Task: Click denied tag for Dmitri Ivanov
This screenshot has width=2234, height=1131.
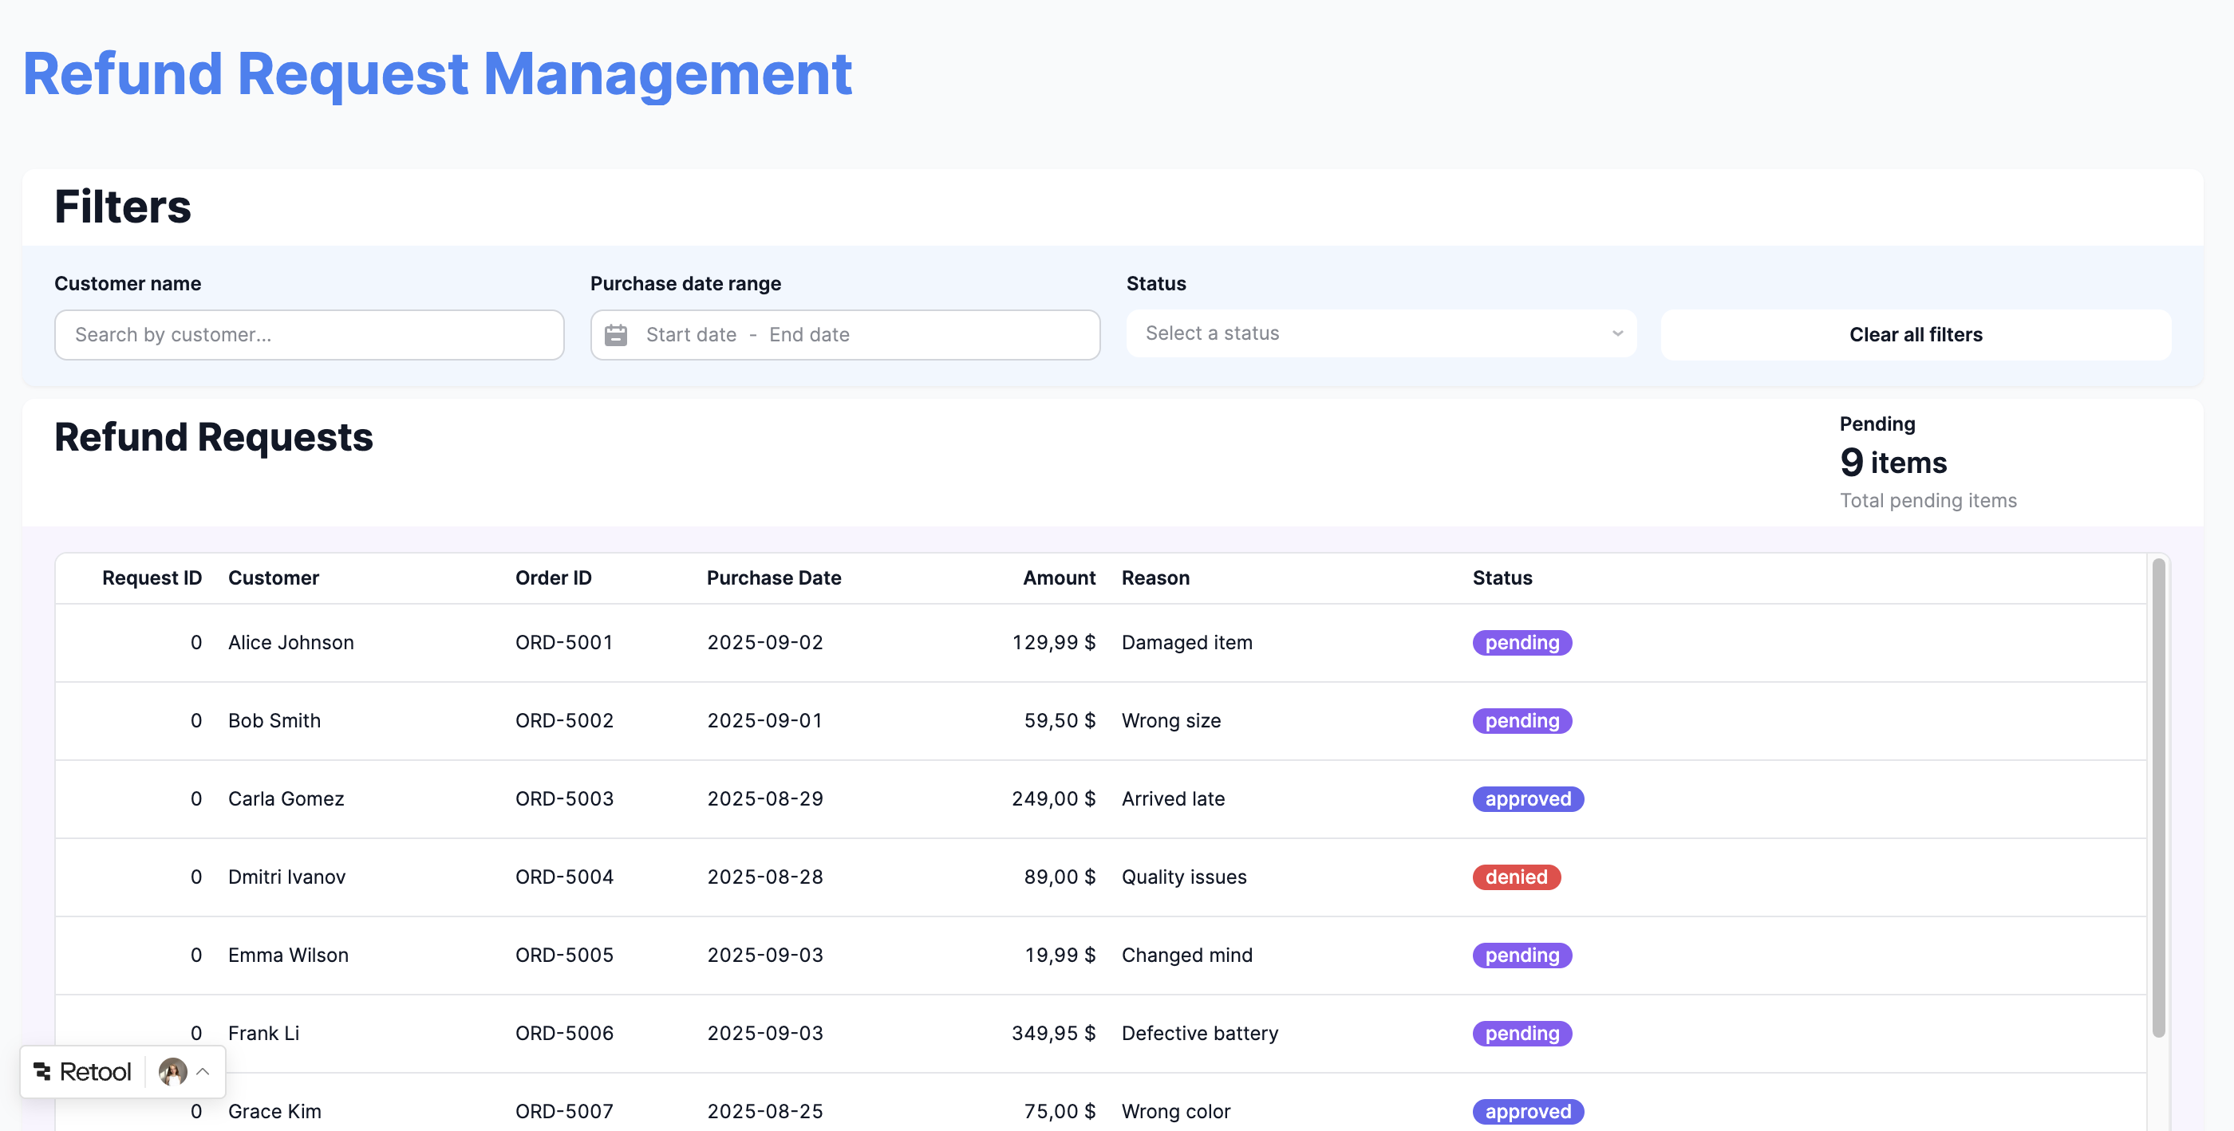Action: point(1515,877)
